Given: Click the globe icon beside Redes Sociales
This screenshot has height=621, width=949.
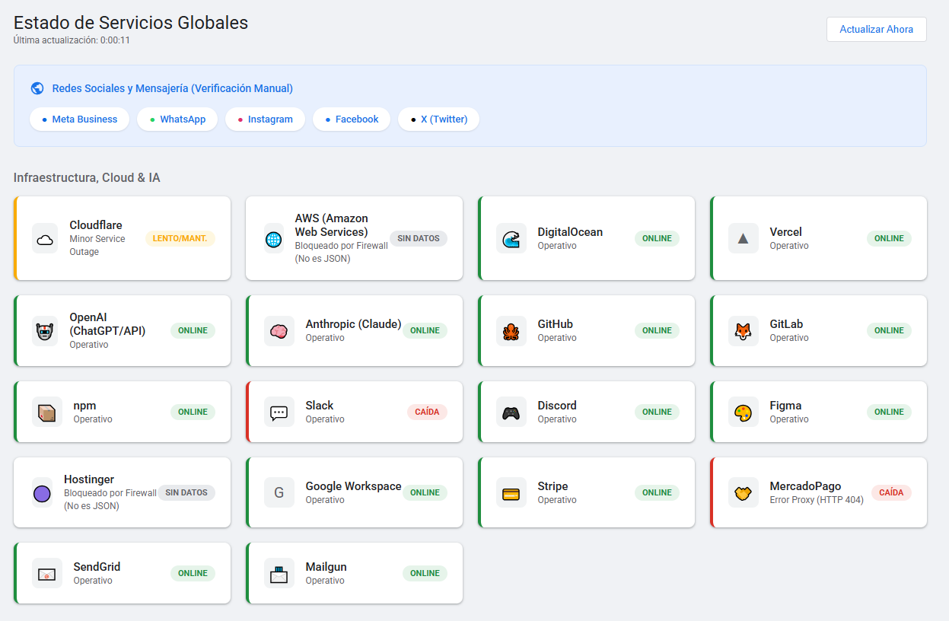Looking at the screenshot, I should click(37, 88).
